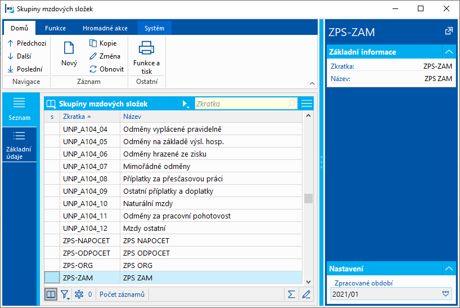Open the hamburger menu of the list
Image resolution: width=460 pixels, height=308 pixels.
pos(306,104)
